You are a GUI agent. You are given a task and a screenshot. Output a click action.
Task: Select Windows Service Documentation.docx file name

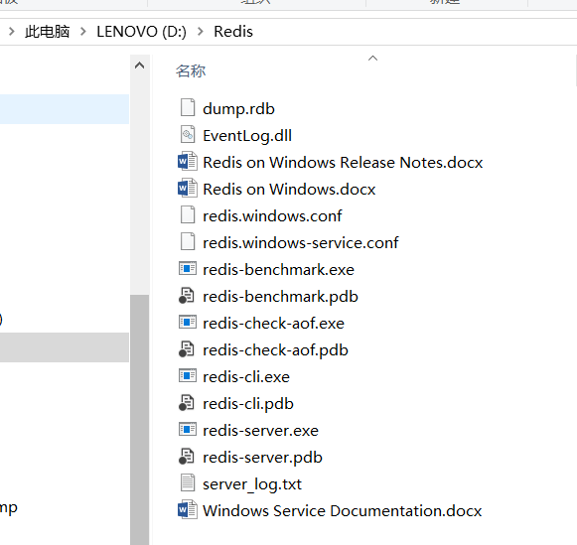click(x=343, y=511)
